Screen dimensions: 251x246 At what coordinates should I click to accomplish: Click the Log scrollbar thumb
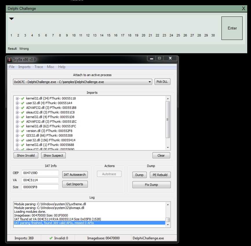[x=168, y=220]
